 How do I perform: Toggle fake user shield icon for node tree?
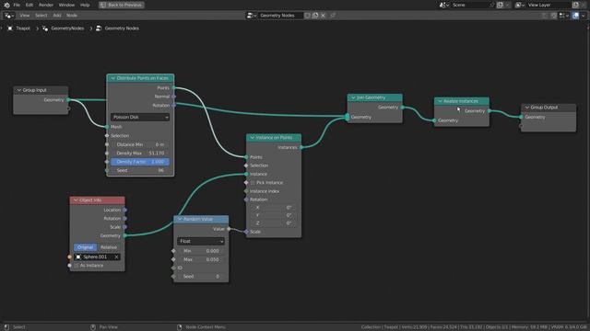307,16
